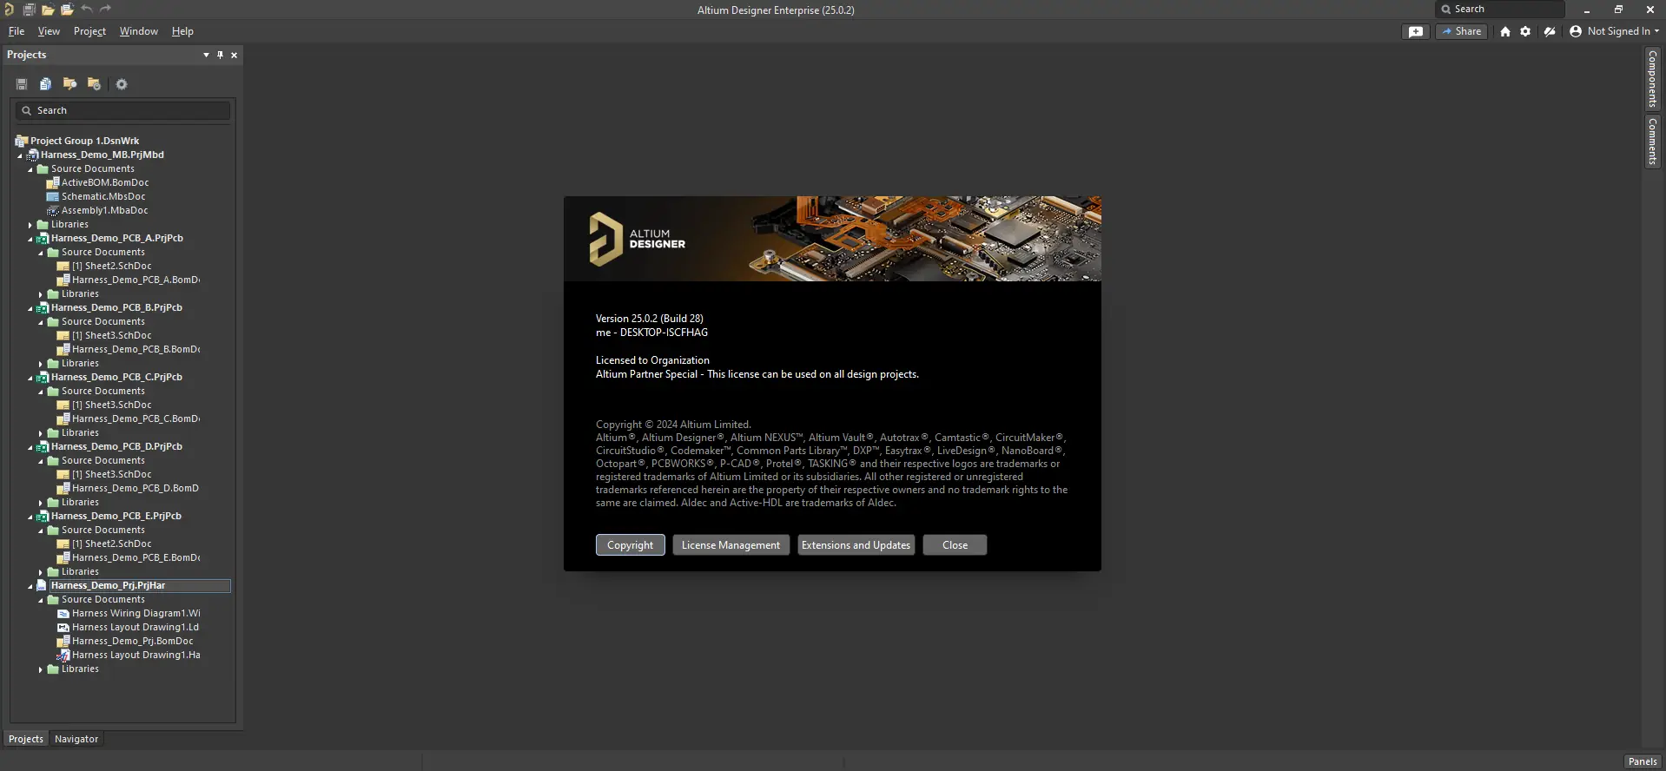This screenshot has height=771, width=1666.
Task: Collapse Harness_Demo_PCB_C.PrjPcb node
Action: click(x=30, y=378)
